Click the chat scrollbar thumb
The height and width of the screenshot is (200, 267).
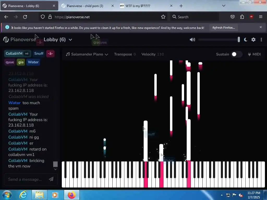pos(55,164)
